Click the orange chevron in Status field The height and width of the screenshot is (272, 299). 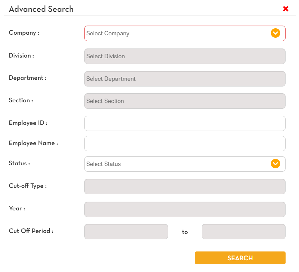(276, 164)
